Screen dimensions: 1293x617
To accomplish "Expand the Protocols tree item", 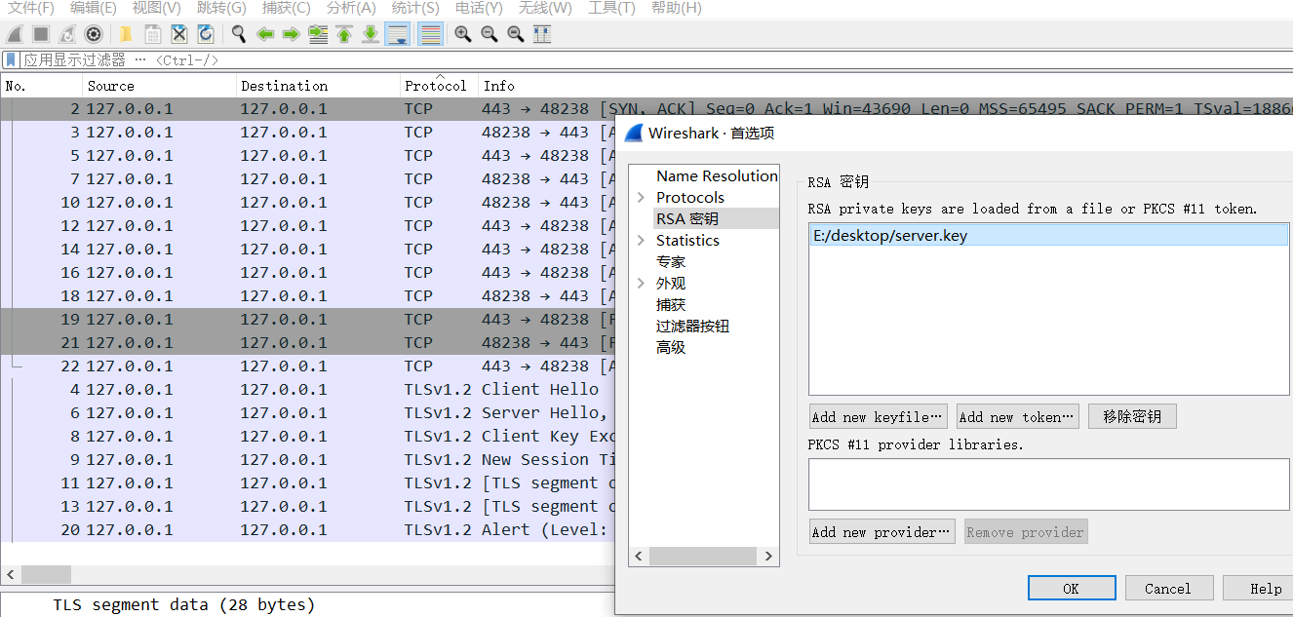I will (x=641, y=196).
